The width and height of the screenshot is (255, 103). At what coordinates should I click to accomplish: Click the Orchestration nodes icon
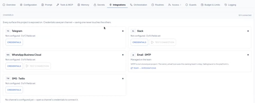coord(131,5)
